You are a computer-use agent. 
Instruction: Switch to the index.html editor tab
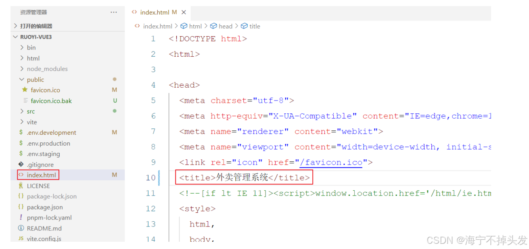pos(159,12)
